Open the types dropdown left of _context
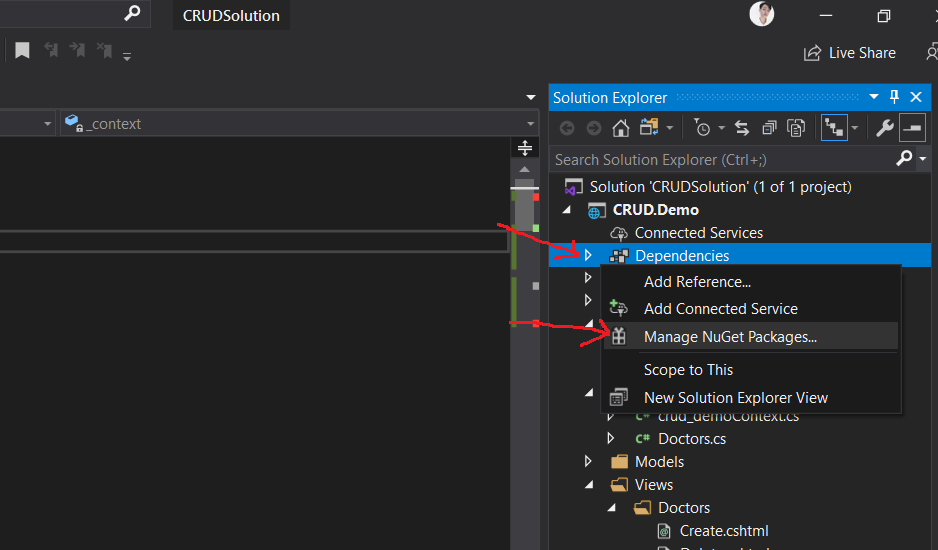938x550 pixels. (x=47, y=124)
